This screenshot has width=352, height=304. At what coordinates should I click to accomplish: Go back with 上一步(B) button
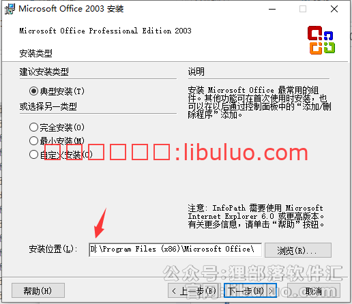point(195,290)
